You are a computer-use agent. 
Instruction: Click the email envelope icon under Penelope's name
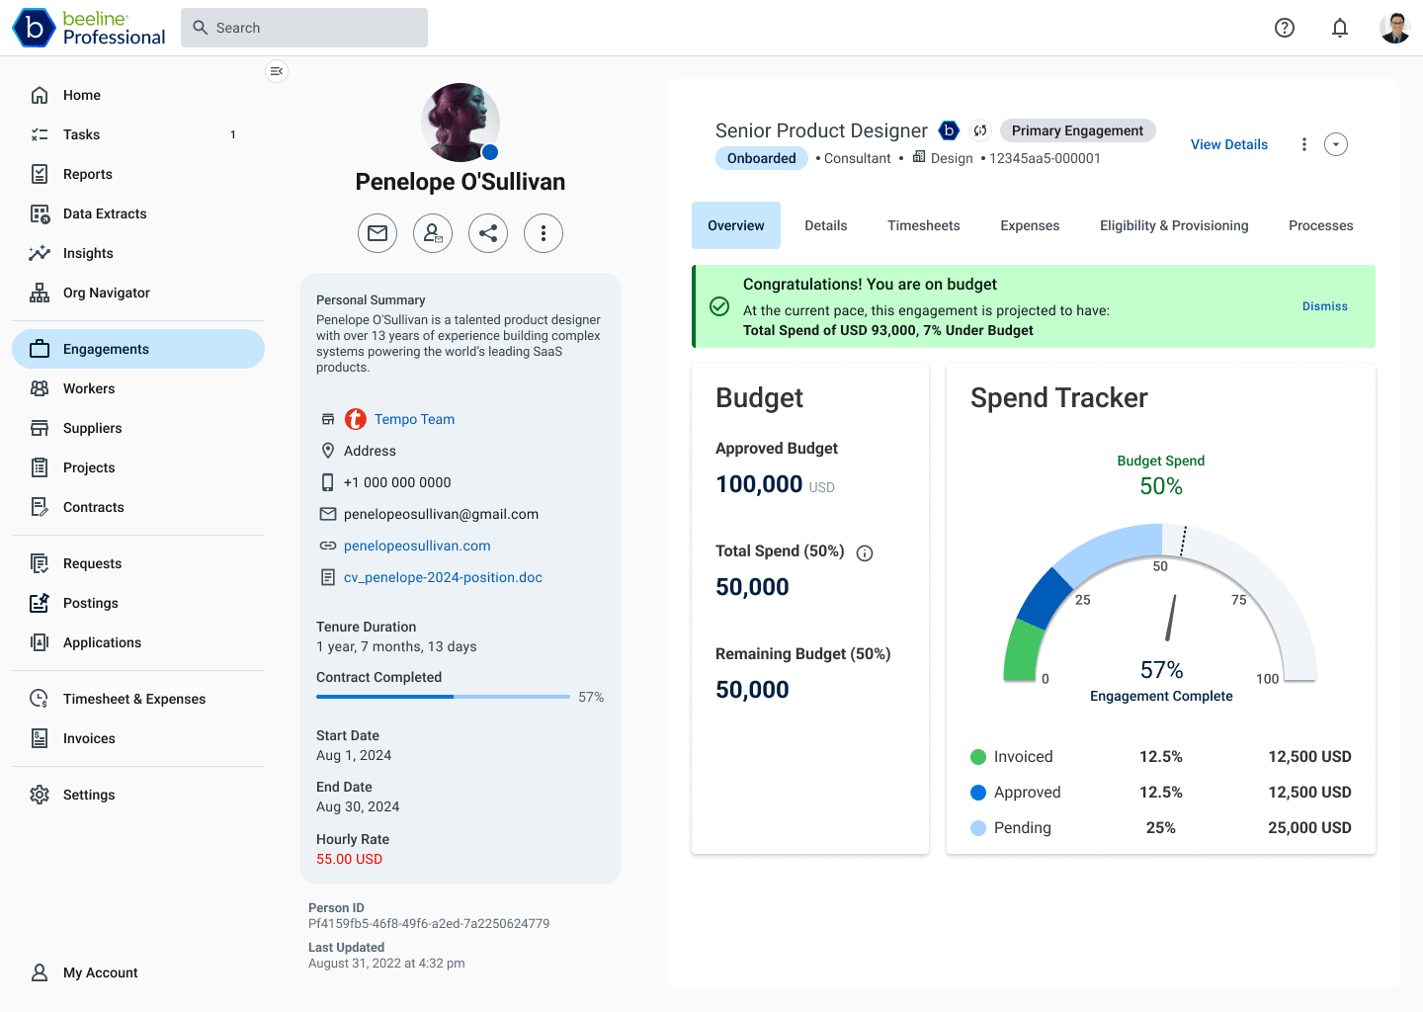pyautogui.click(x=377, y=233)
